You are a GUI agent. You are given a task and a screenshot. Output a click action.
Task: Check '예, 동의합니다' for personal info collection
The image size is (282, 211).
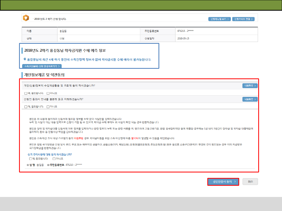(x=26, y=93)
